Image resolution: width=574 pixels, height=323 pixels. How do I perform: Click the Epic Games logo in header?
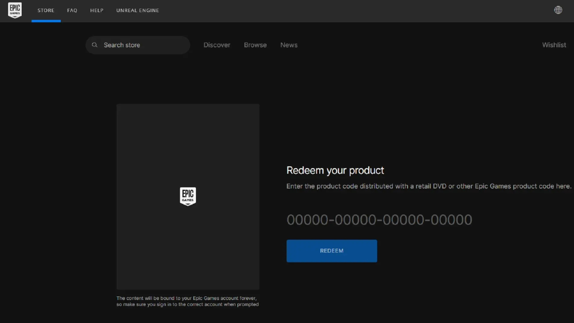point(15,10)
